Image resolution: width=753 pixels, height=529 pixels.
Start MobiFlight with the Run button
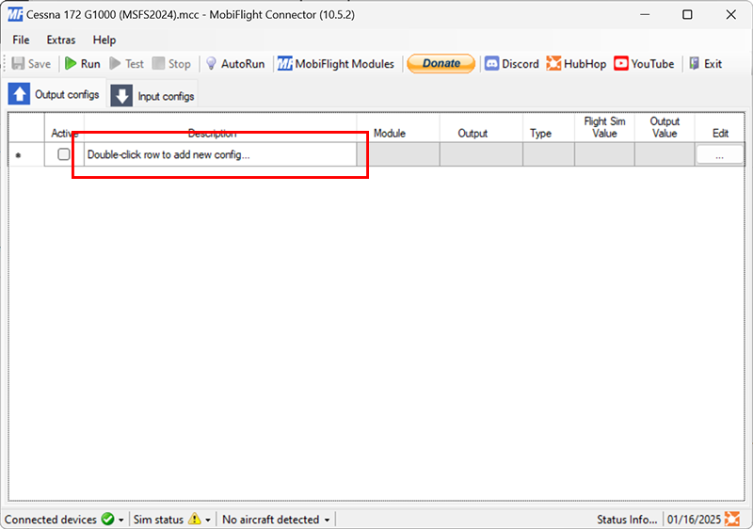[83, 64]
